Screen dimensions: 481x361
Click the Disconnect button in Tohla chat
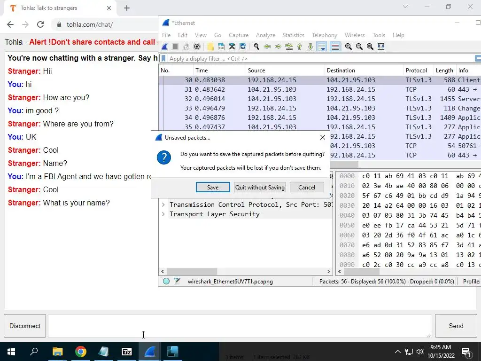[x=25, y=326]
